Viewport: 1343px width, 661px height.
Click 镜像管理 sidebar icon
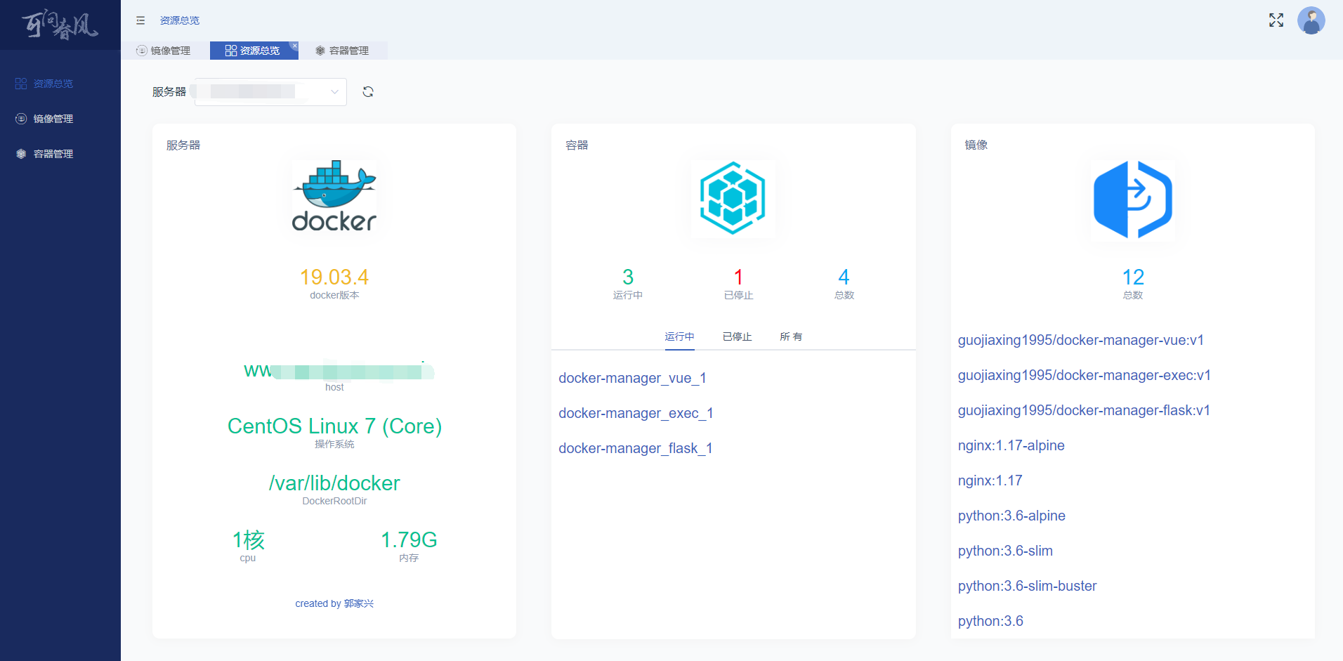click(21, 119)
